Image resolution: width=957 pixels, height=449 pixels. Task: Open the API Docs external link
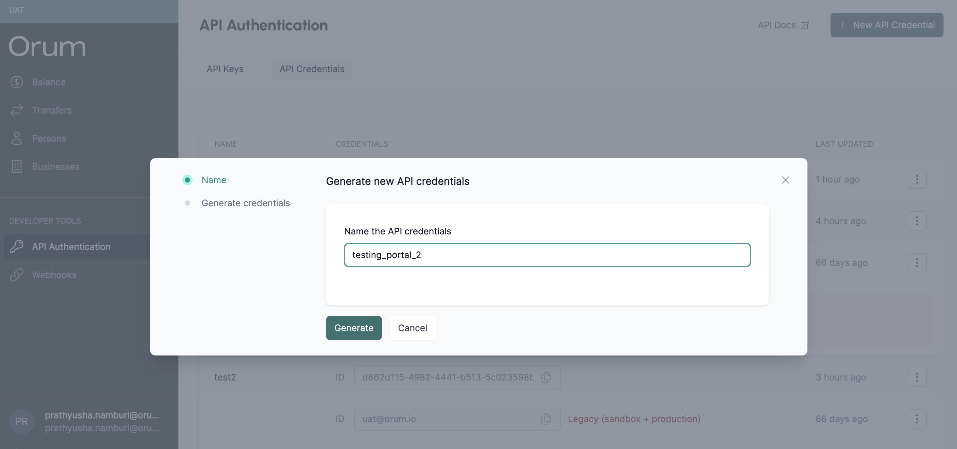tap(783, 25)
